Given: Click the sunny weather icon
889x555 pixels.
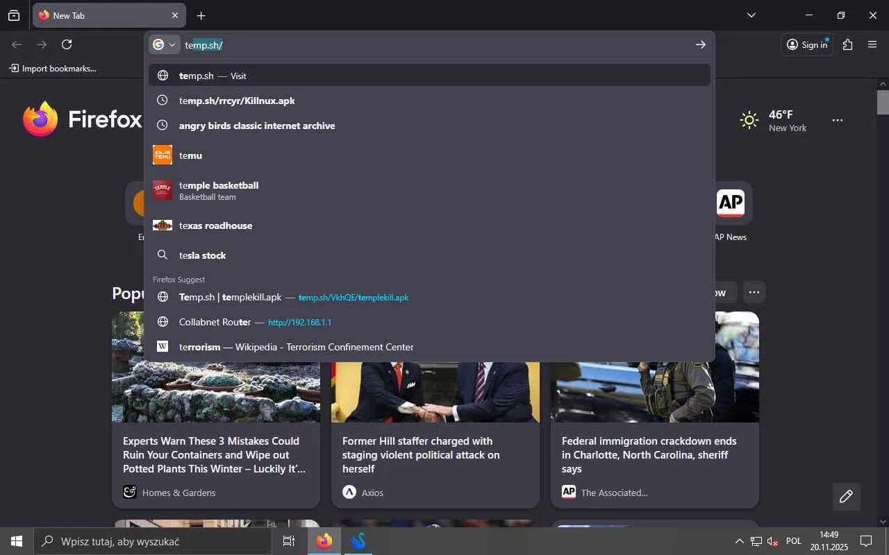Looking at the screenshot, I should (x=749, y=120).
